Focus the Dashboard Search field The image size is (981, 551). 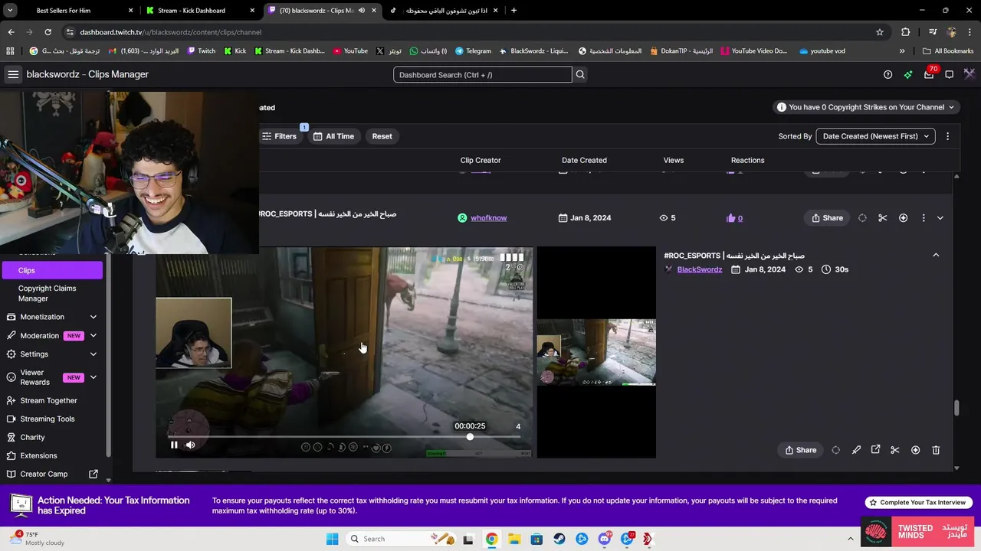coord(483,74)
